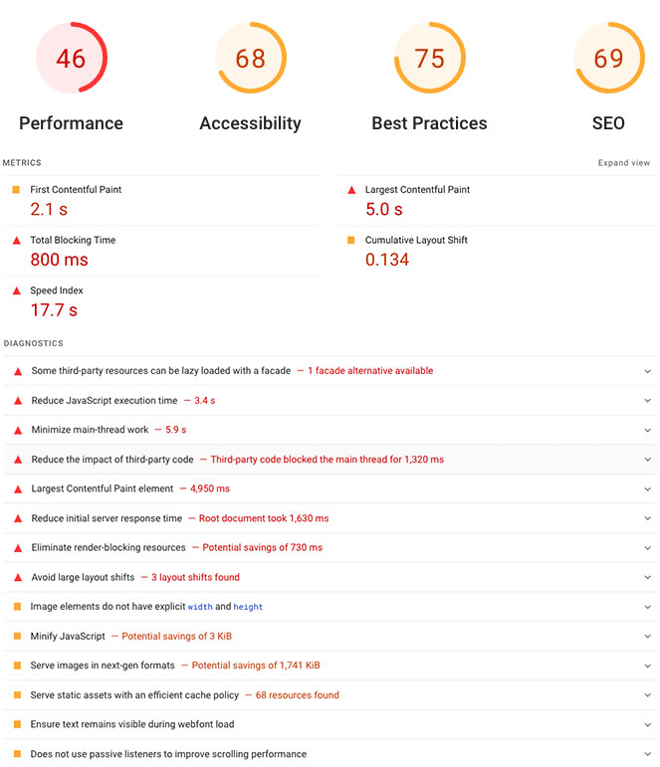Click the red triangle beside Speed Index
This screenshot has height=767, width=660.
pyautogui.click(x=17, y=290)
